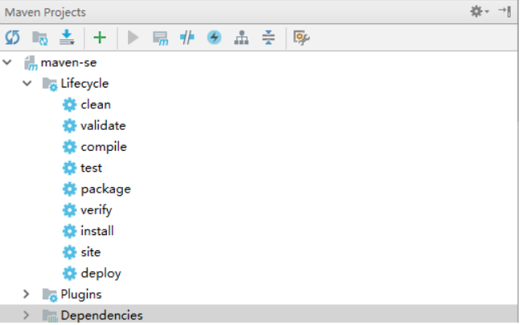Collapse All tree nodes icon
The height and width of the screenshot is (325, 521).
coord(269,38)
